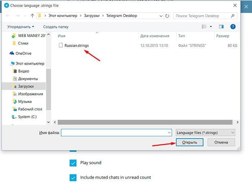The image size is (252, 190).
Task: Click the sidebar scroll up arrow
Action: coord(49,35)
